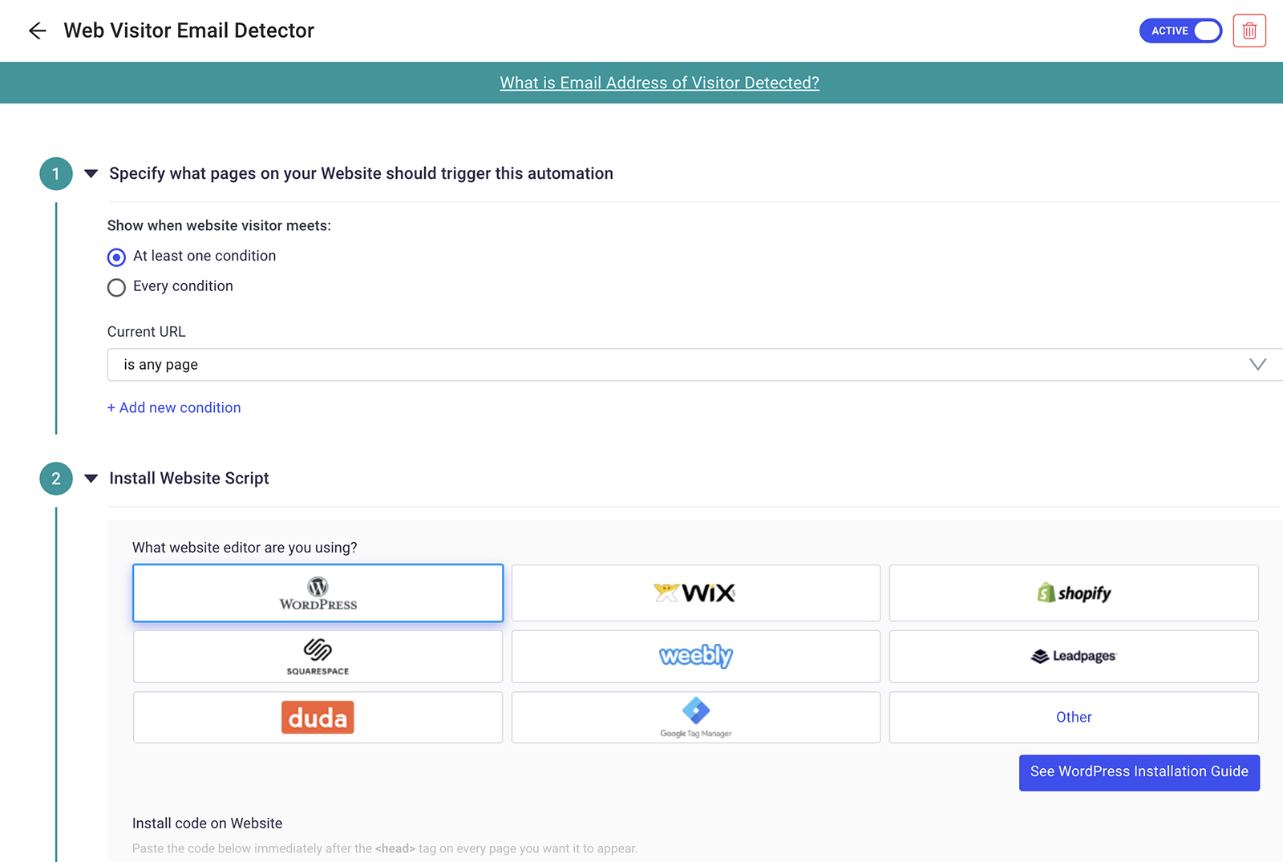This screenshot has width=1283, height=862.
Task: Collapse the Install Website Script section triangle
Action: point(91,479)
